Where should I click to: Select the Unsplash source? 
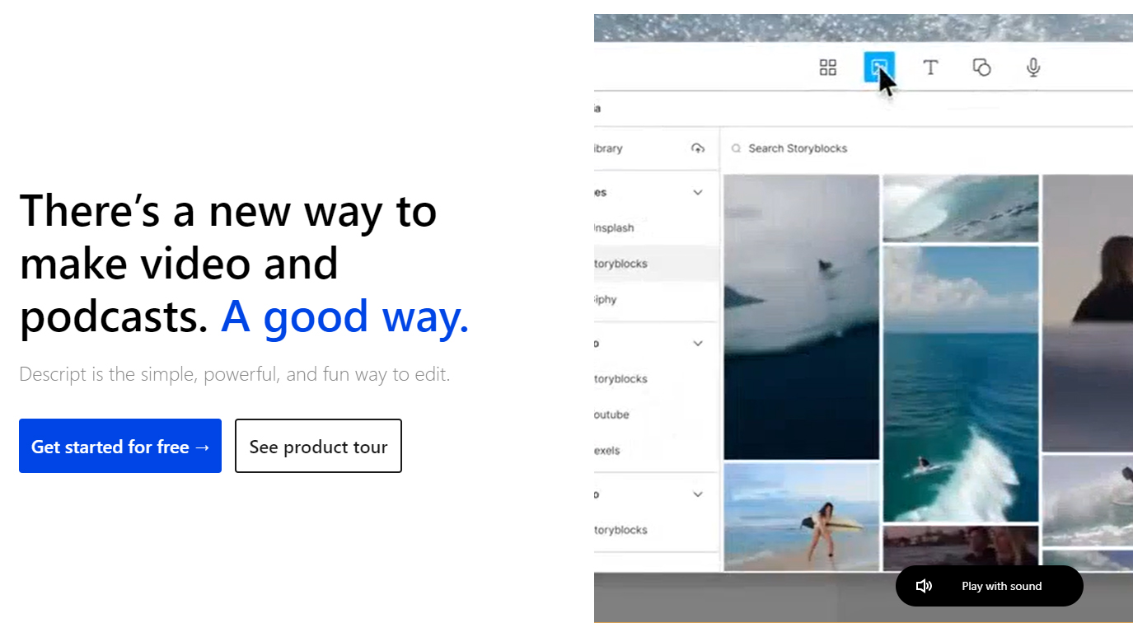[x=615, y=228]
